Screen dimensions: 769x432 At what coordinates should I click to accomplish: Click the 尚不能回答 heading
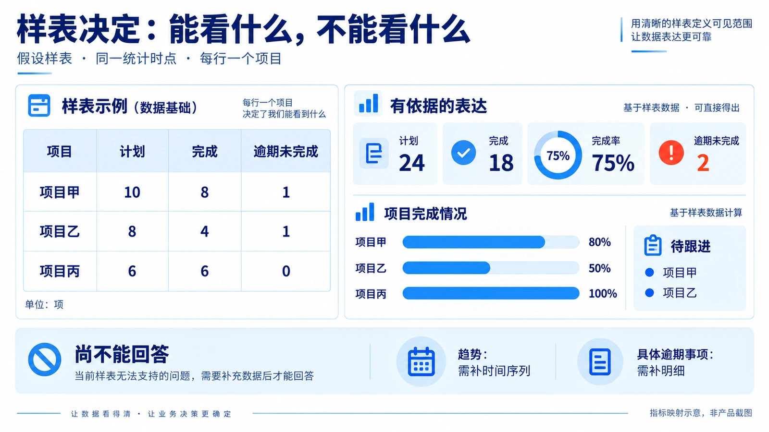click(x=122, y=354)
